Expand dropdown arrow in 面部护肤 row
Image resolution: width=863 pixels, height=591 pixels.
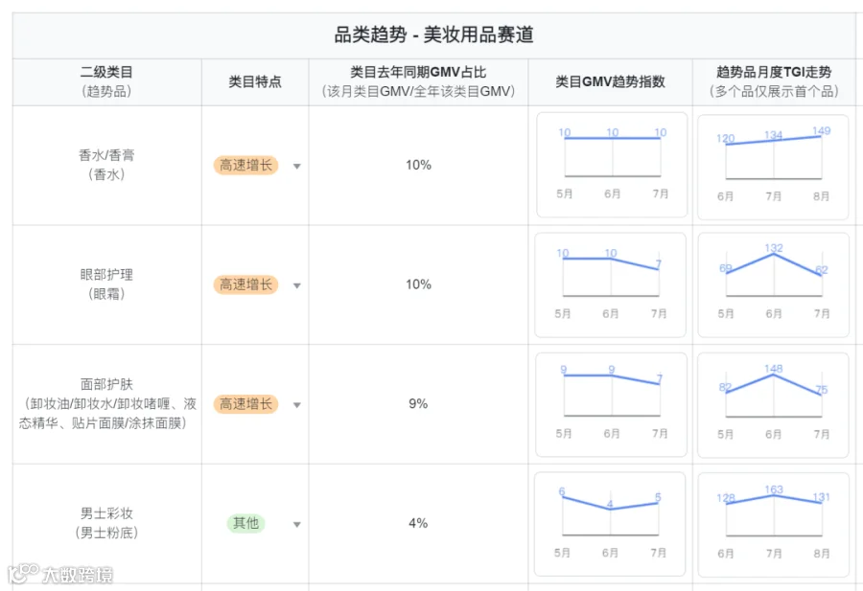[x=296, y=405]
